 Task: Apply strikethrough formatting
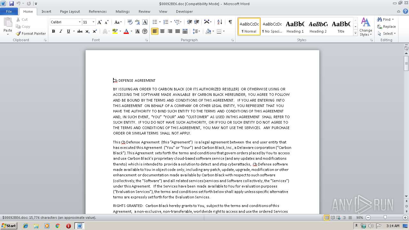pyautogui.click(x=80, y=31)
